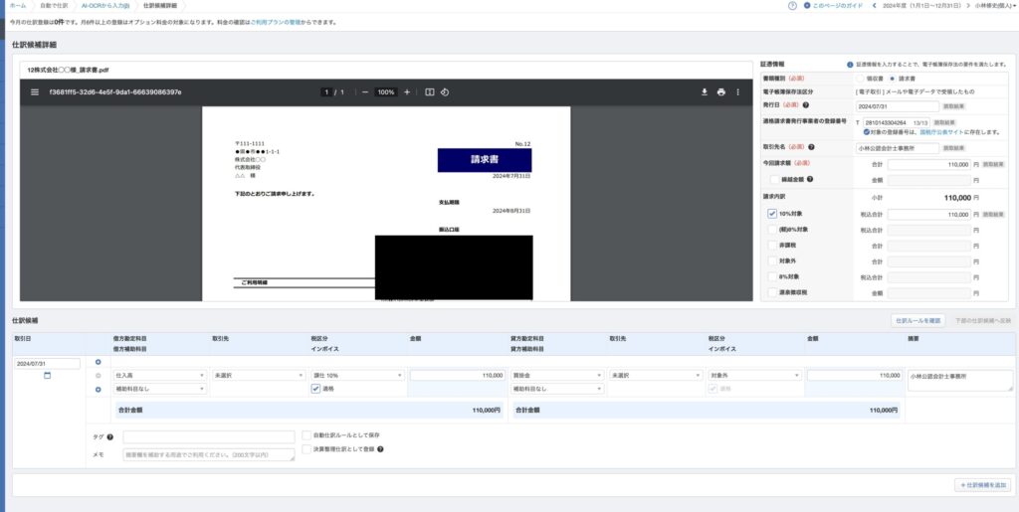Open the calendar picker under 取引日

click(46, 376)
